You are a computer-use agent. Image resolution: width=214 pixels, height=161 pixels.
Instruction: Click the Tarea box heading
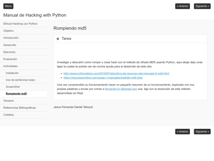[66, 39]
